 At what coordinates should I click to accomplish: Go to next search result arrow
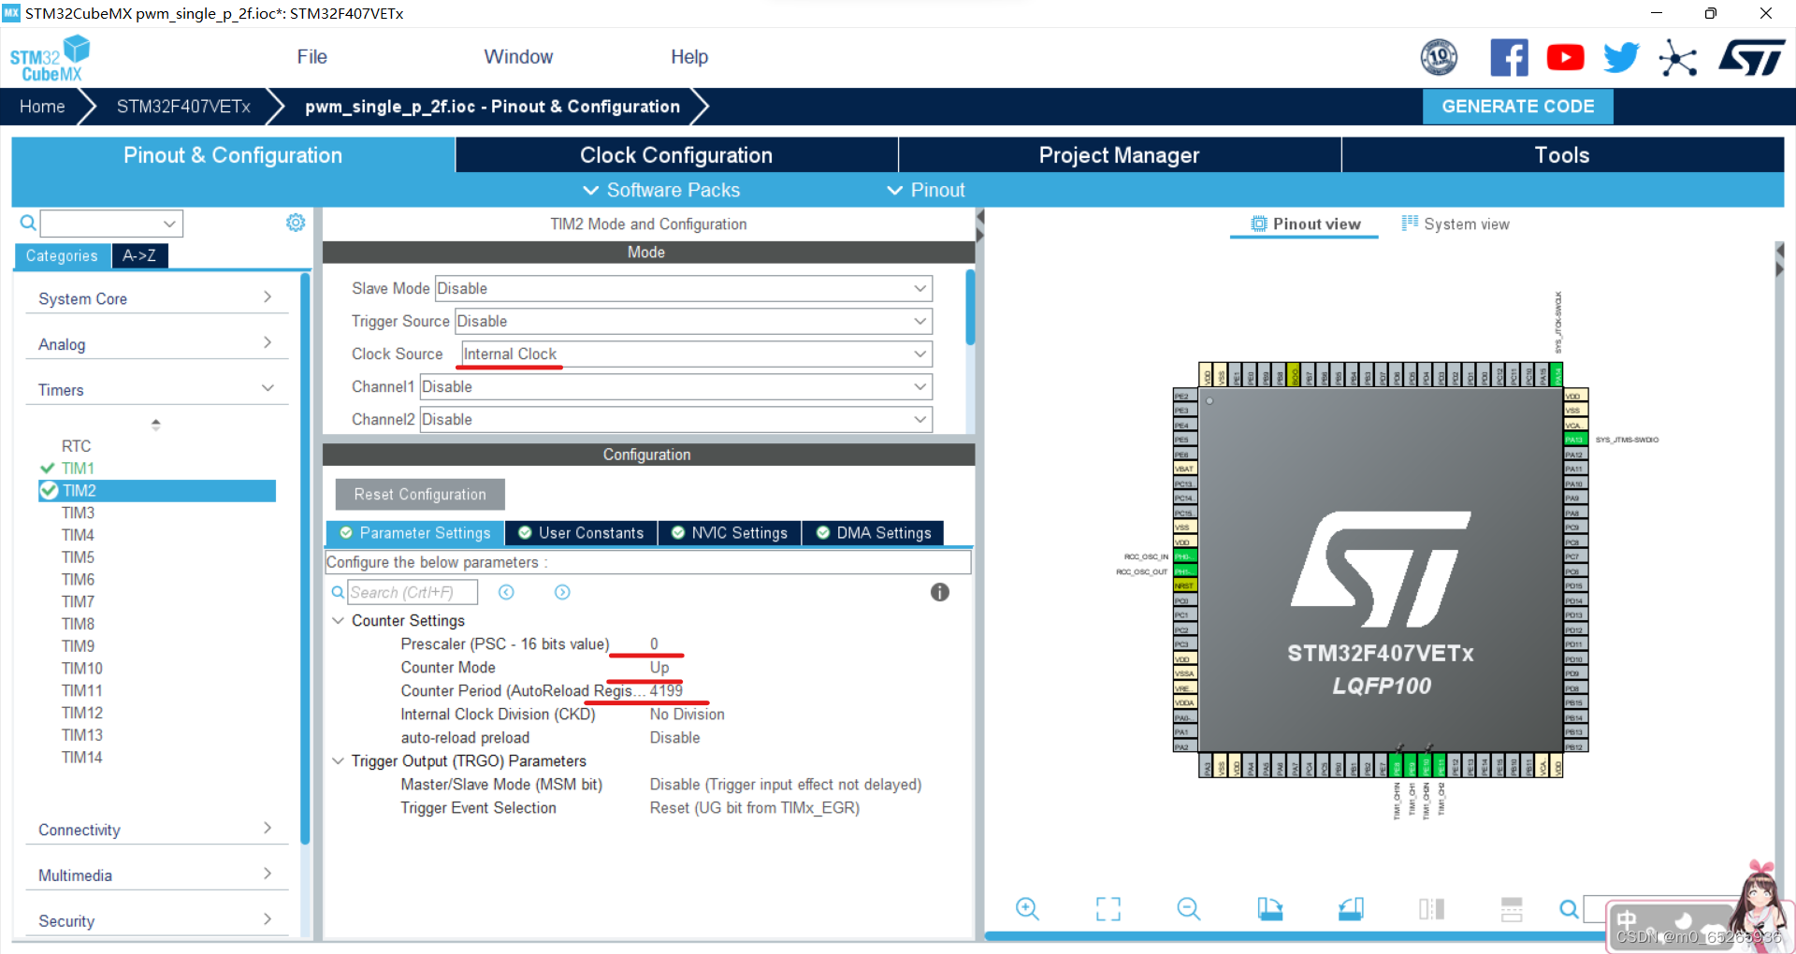click(x=562, y=592)
